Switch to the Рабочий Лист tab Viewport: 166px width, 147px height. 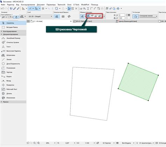coord(83,21)
